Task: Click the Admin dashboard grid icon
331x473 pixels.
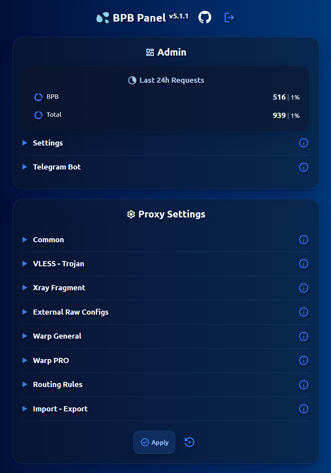Action: click(x=150, y=52)
